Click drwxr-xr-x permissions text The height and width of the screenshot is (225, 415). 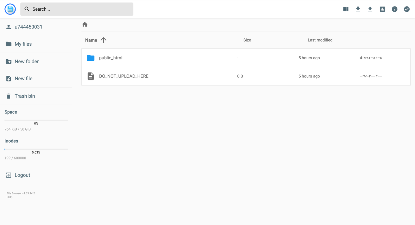coord(371,58)
